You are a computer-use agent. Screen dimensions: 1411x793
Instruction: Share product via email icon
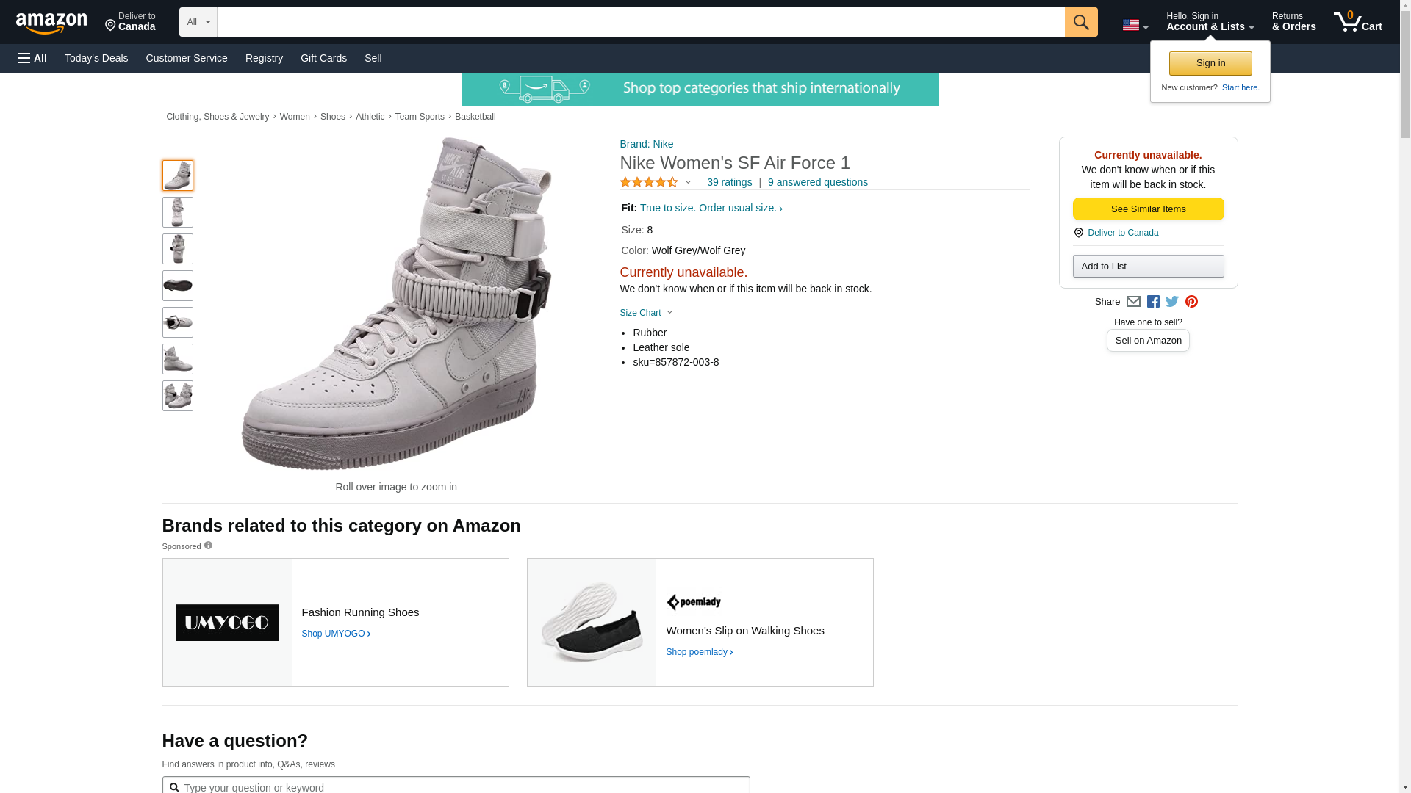pos(1133,302)
